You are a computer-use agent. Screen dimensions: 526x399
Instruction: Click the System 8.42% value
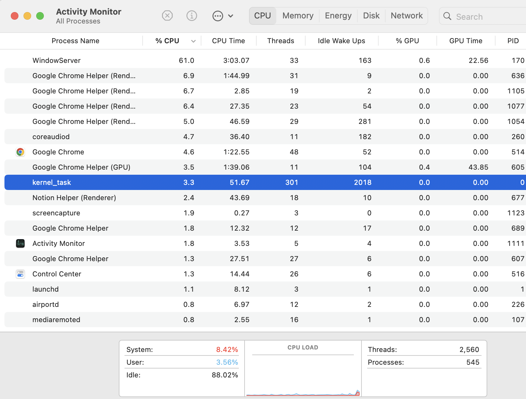(227, 350)
